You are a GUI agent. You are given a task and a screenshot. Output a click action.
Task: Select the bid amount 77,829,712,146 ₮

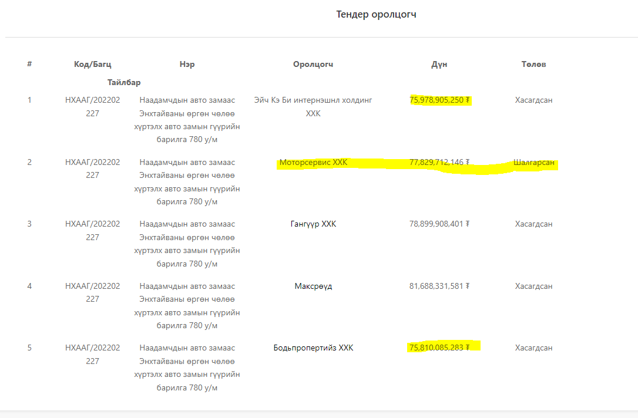[439, 162]
